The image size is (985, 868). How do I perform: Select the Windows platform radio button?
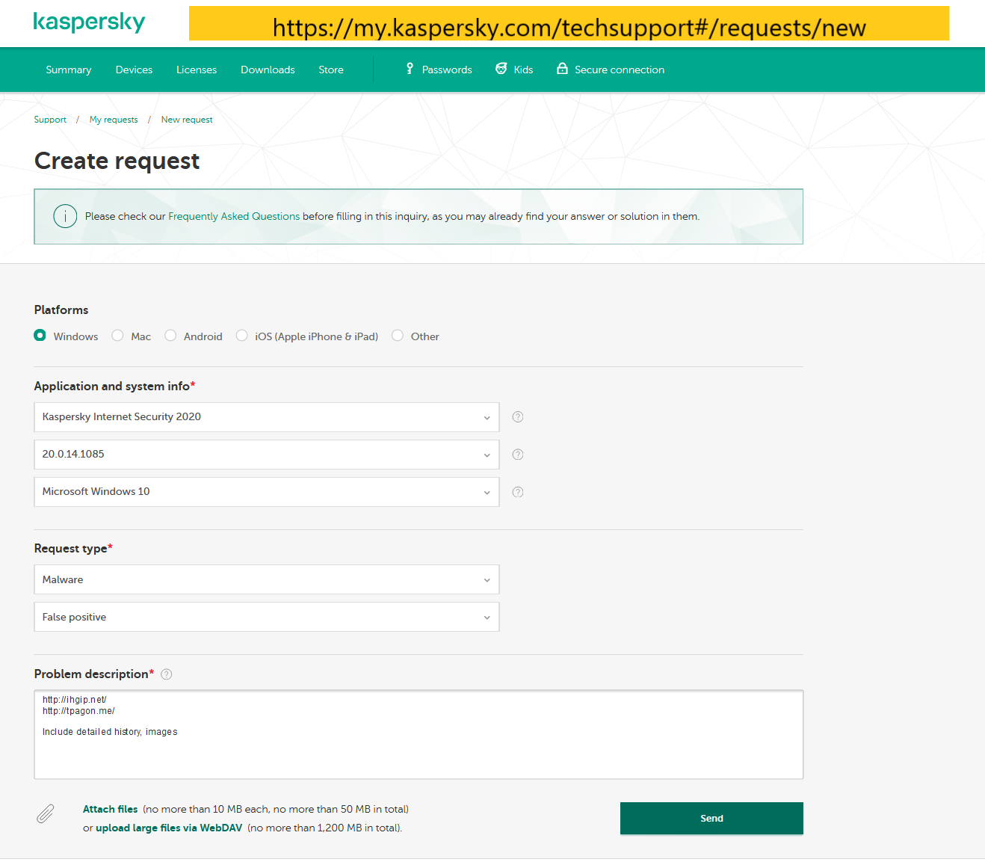click(x=40, y=336)
